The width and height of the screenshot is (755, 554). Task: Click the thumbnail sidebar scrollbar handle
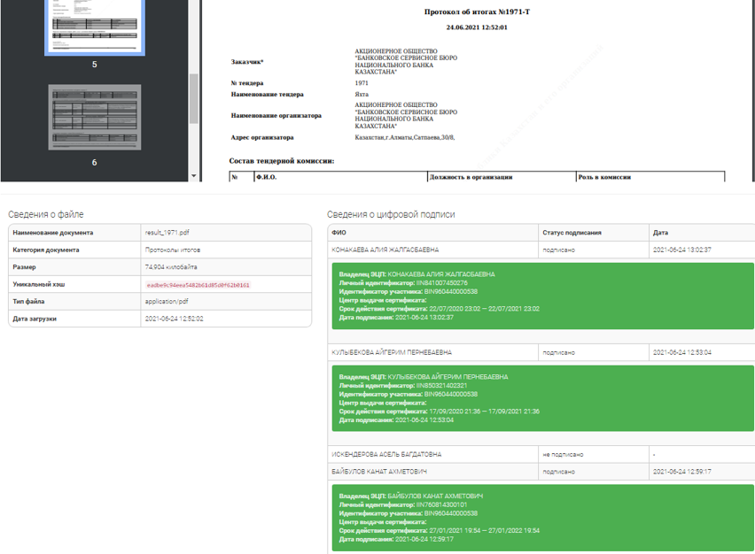194,97
